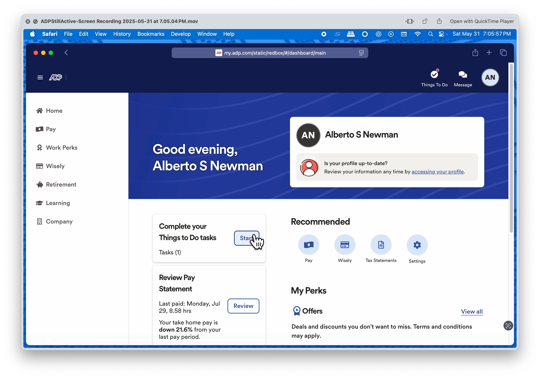
Task: Close the Quick Look preview window
Action: (28, 21)
